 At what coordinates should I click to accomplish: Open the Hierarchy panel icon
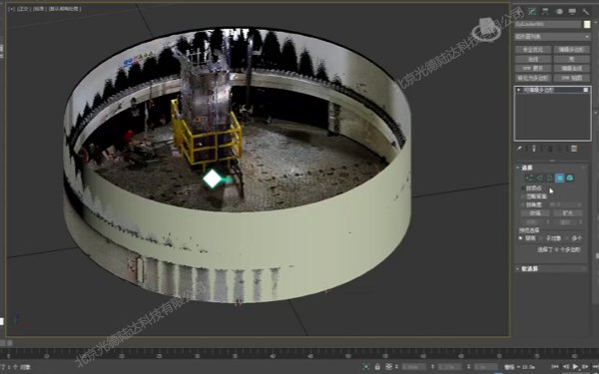545,11
